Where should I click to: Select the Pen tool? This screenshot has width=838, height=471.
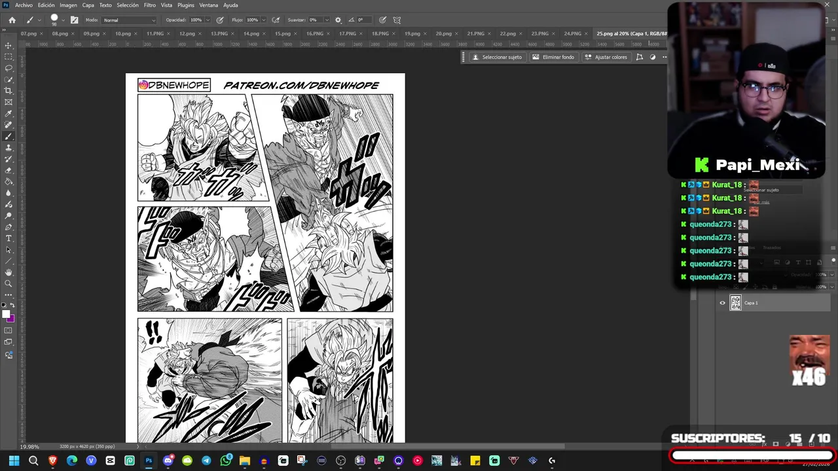coord(9,227)
